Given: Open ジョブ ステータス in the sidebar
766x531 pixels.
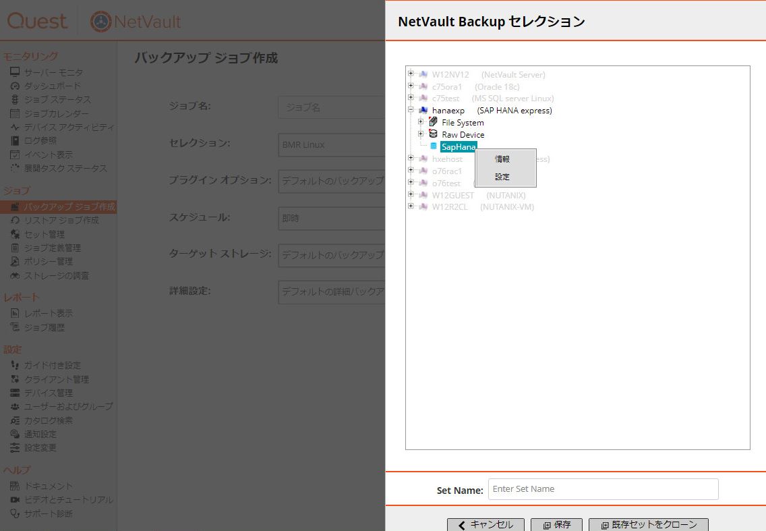Looking at the screenshot, I should [57, 99].
